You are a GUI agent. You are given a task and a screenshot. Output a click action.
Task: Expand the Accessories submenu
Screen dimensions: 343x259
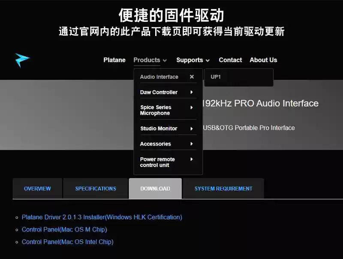pos(192,144)
